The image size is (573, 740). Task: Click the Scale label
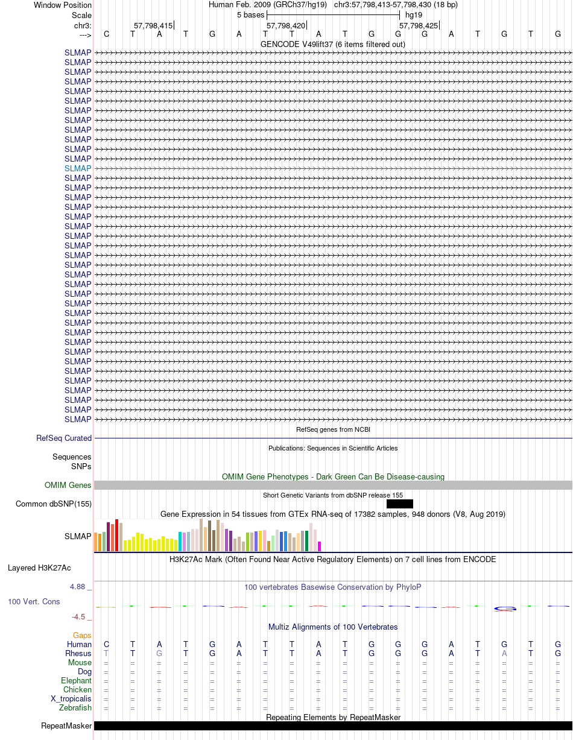81,15
